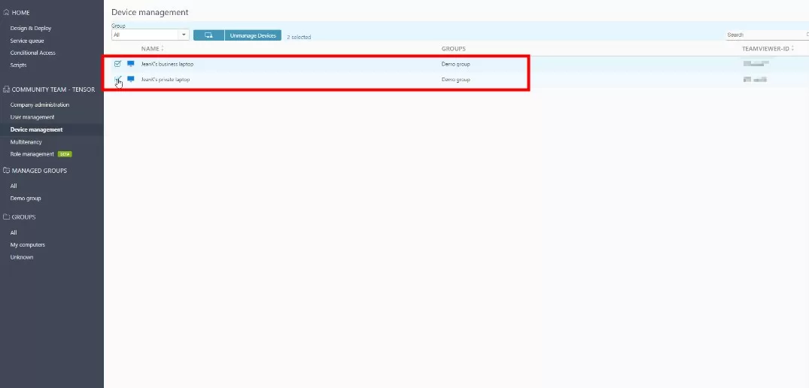Image resolution: width=809 pixels, height=388 pixels.
Task: Click the HOME house icon in sidebar
Action: pyautogui.click(x=6, y=12)
